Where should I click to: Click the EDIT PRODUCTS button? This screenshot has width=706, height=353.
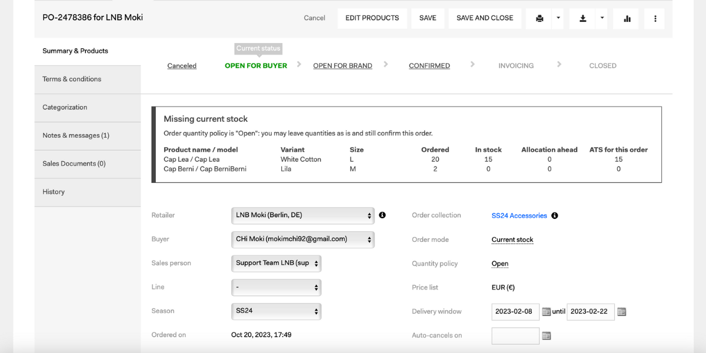tap(372, 18)
